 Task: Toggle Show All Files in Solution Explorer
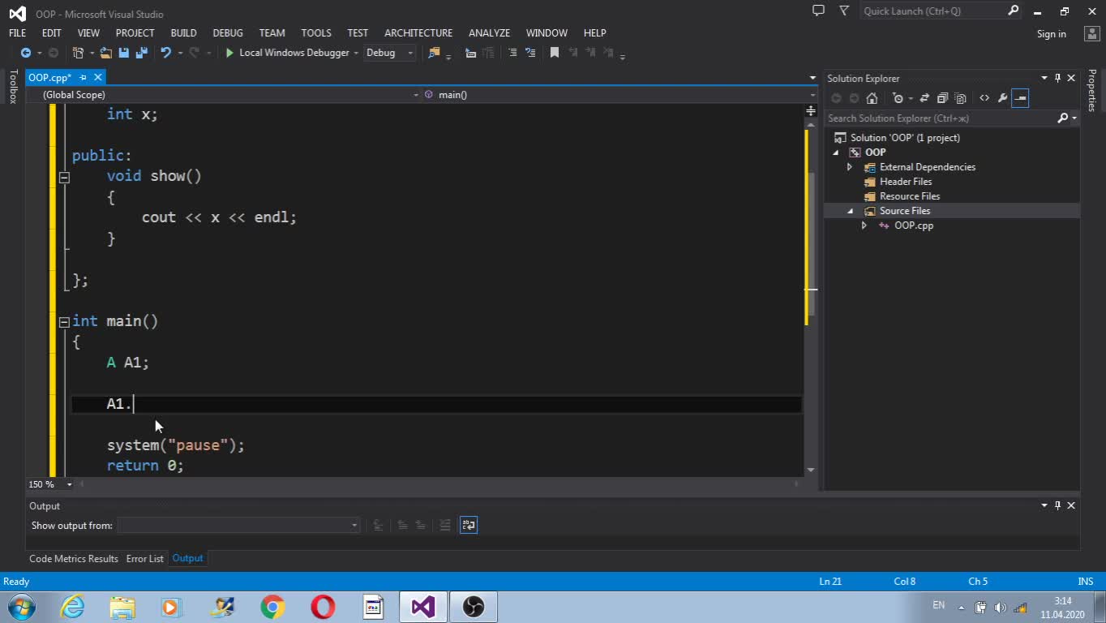pos(960,98)
